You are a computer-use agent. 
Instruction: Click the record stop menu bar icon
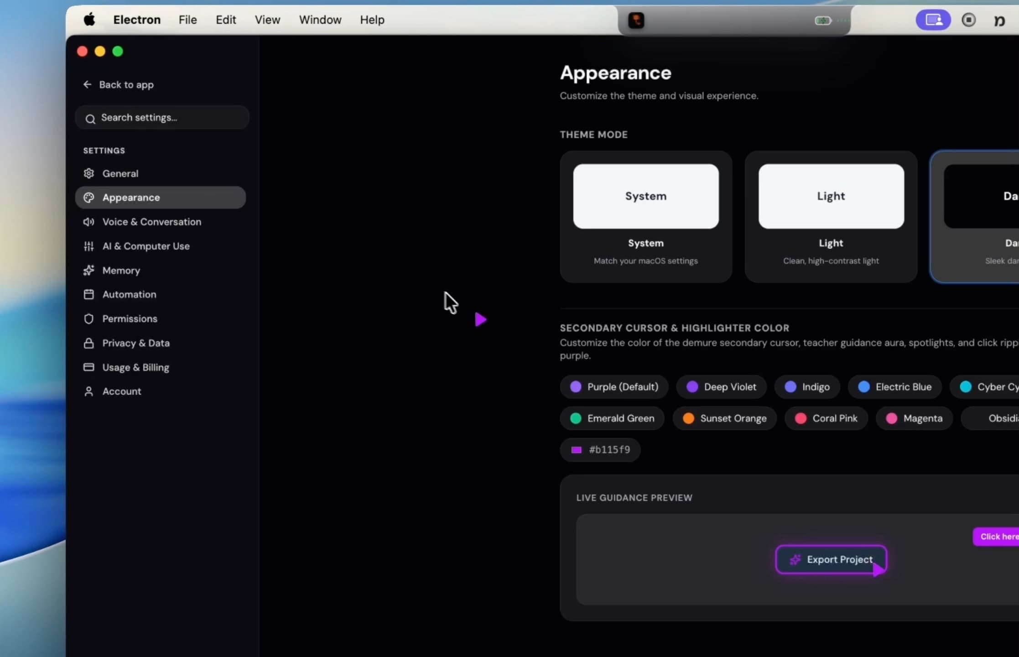(x=969, y=20)
